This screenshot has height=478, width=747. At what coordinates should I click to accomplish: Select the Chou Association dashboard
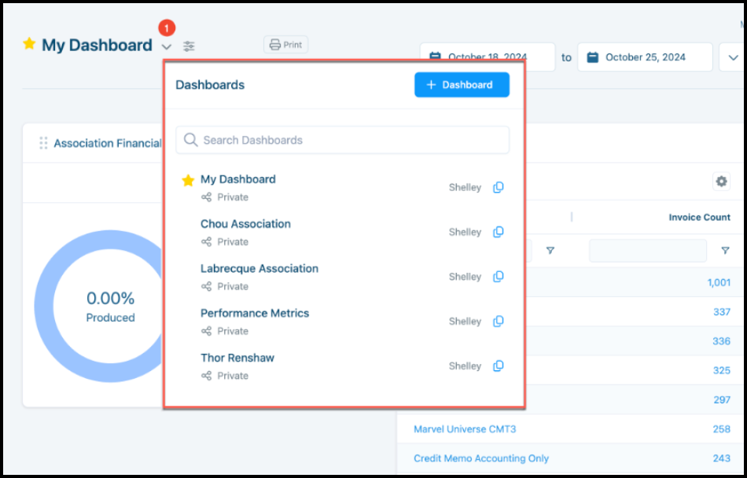[x=245, y=224]
